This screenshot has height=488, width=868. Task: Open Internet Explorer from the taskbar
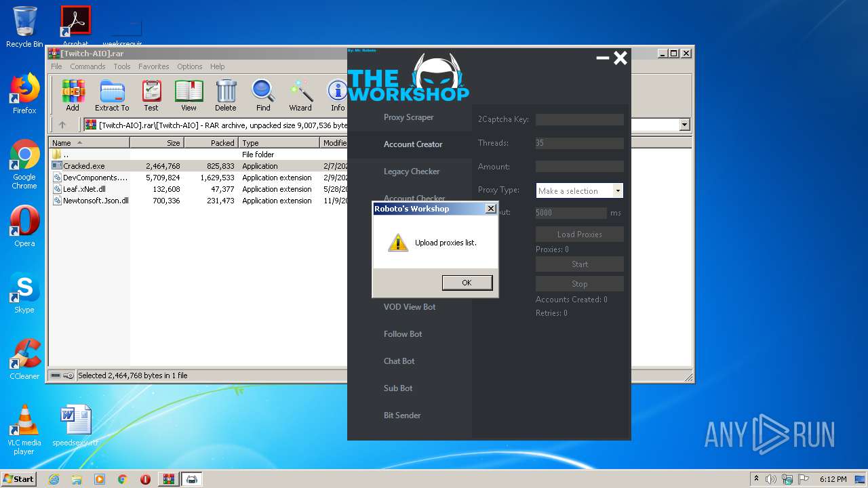pos(54,479)
